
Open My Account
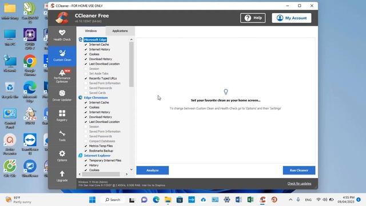click(292, 18)
